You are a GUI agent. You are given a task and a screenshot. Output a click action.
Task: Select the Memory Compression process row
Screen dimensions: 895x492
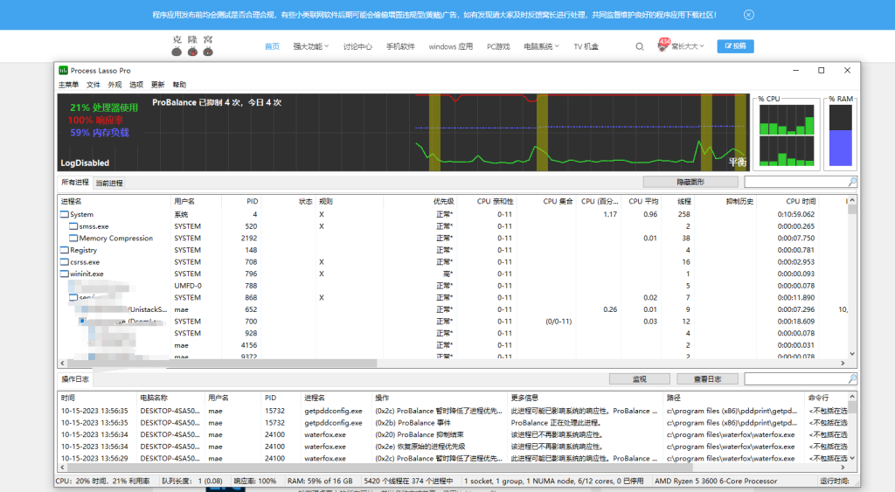point(453,238)
